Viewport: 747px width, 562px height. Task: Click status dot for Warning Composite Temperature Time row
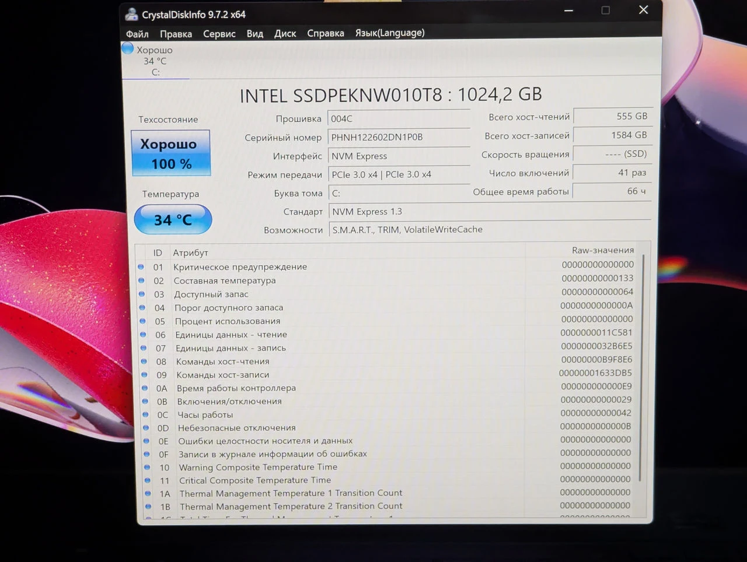147,467
